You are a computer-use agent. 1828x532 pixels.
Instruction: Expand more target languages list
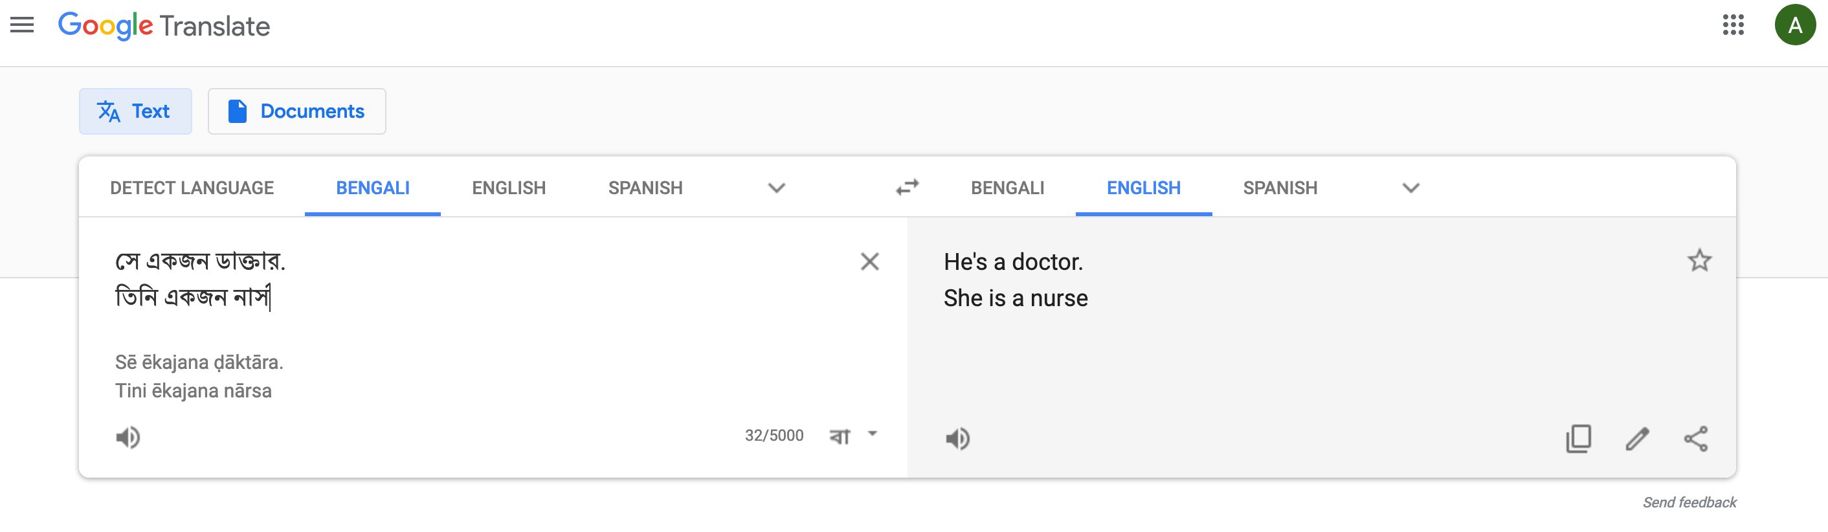[x=1410, y=188]
